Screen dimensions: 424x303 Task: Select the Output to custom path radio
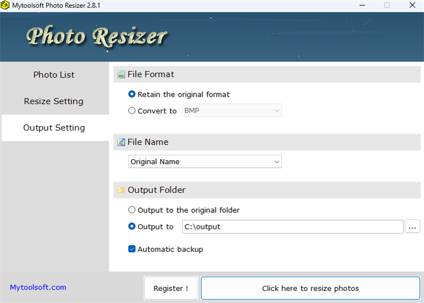pos(131,227)
